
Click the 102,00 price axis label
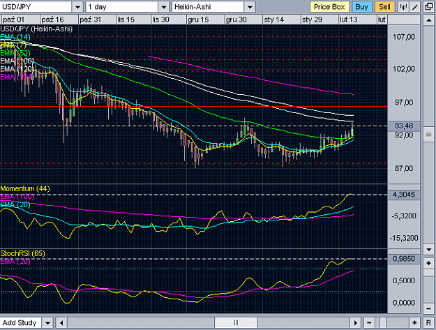point(404,68)
